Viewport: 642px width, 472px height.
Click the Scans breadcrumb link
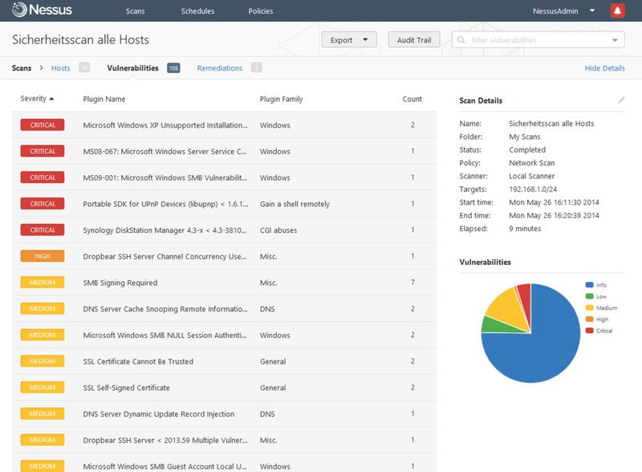tap(22, 68)
